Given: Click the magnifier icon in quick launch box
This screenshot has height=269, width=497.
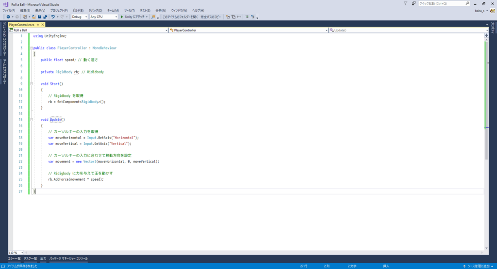Looking at the screenshot, I should pyautogui.click(x=467, y=3).
